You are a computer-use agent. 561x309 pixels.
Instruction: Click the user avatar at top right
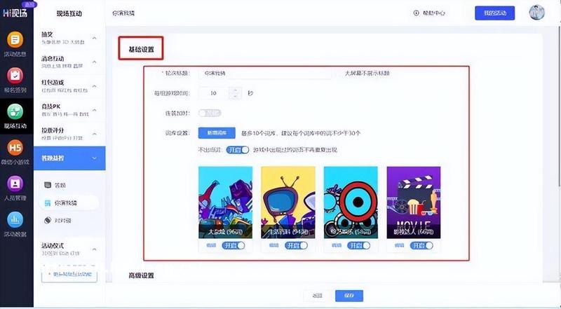pyautogui.click(x=536, y=13)
